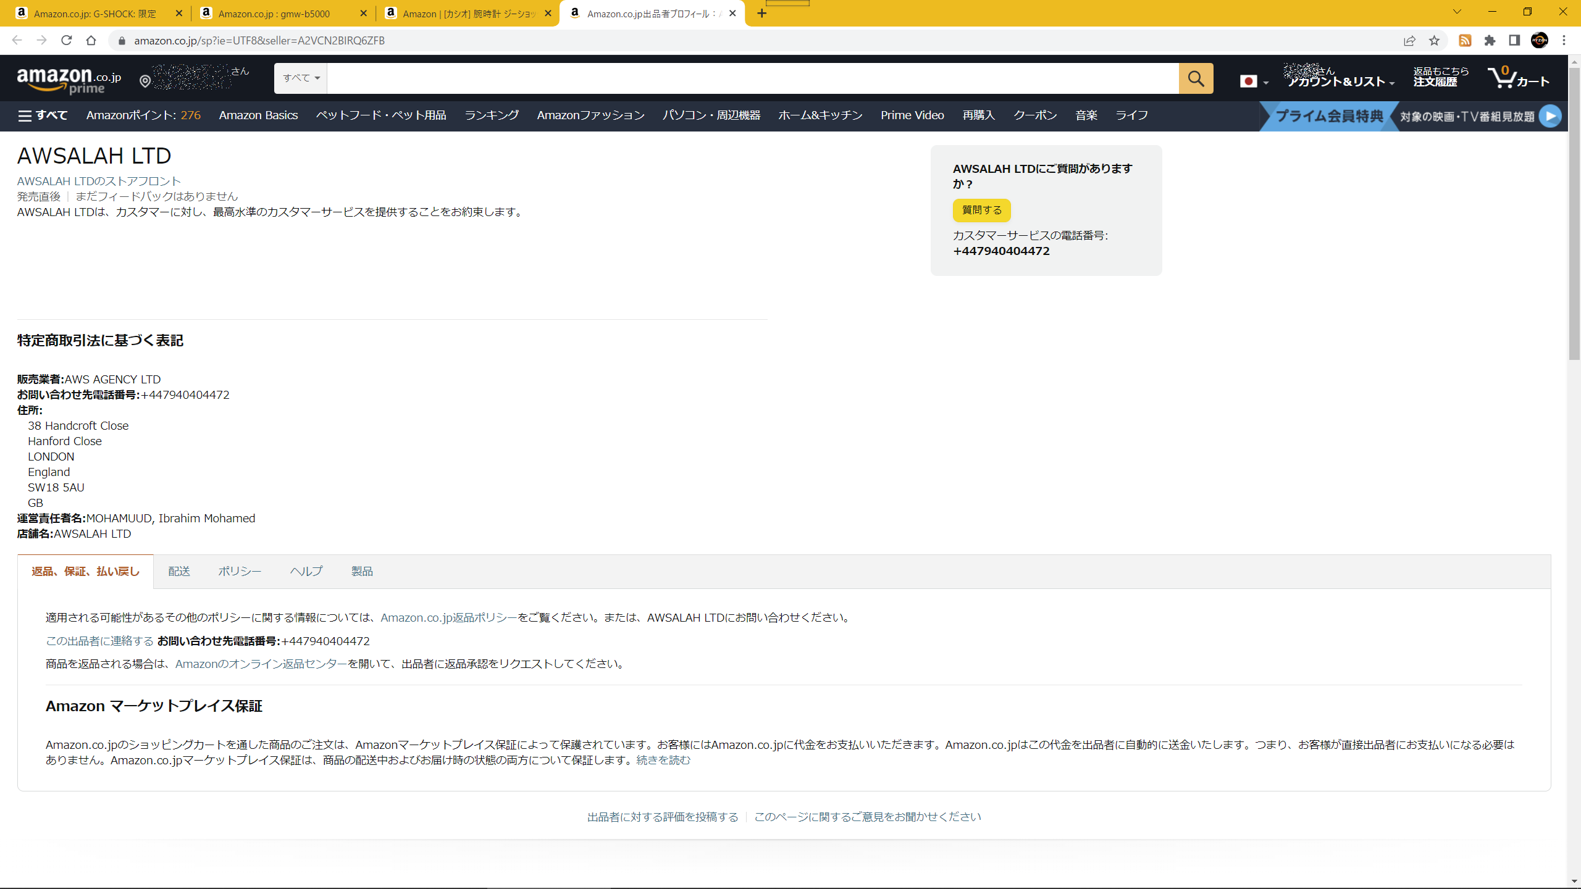
Task: Close the G-SHOCK 限定 tab
Action: (179, 13)
